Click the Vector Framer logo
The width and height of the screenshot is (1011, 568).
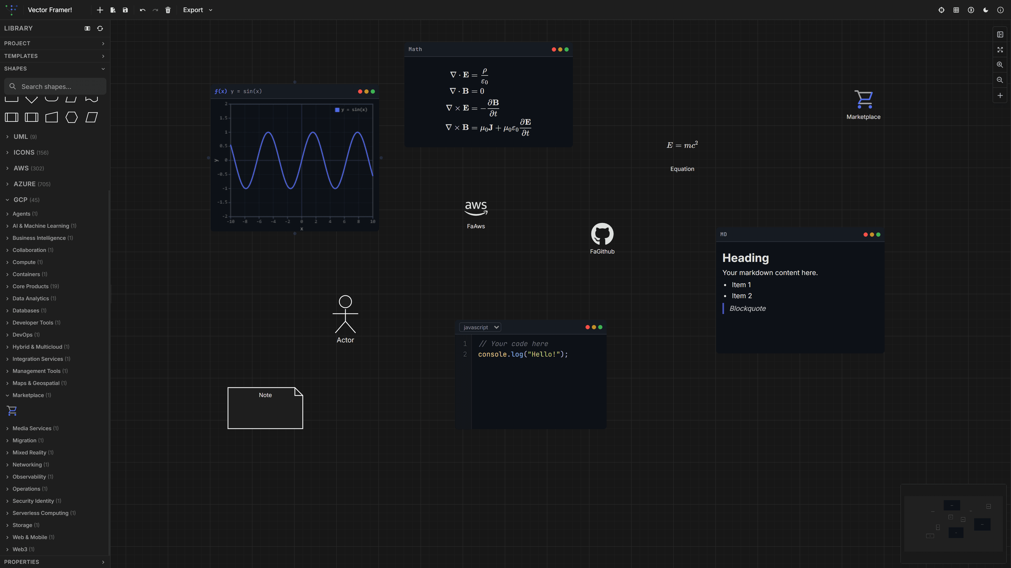tap(12, 10)
